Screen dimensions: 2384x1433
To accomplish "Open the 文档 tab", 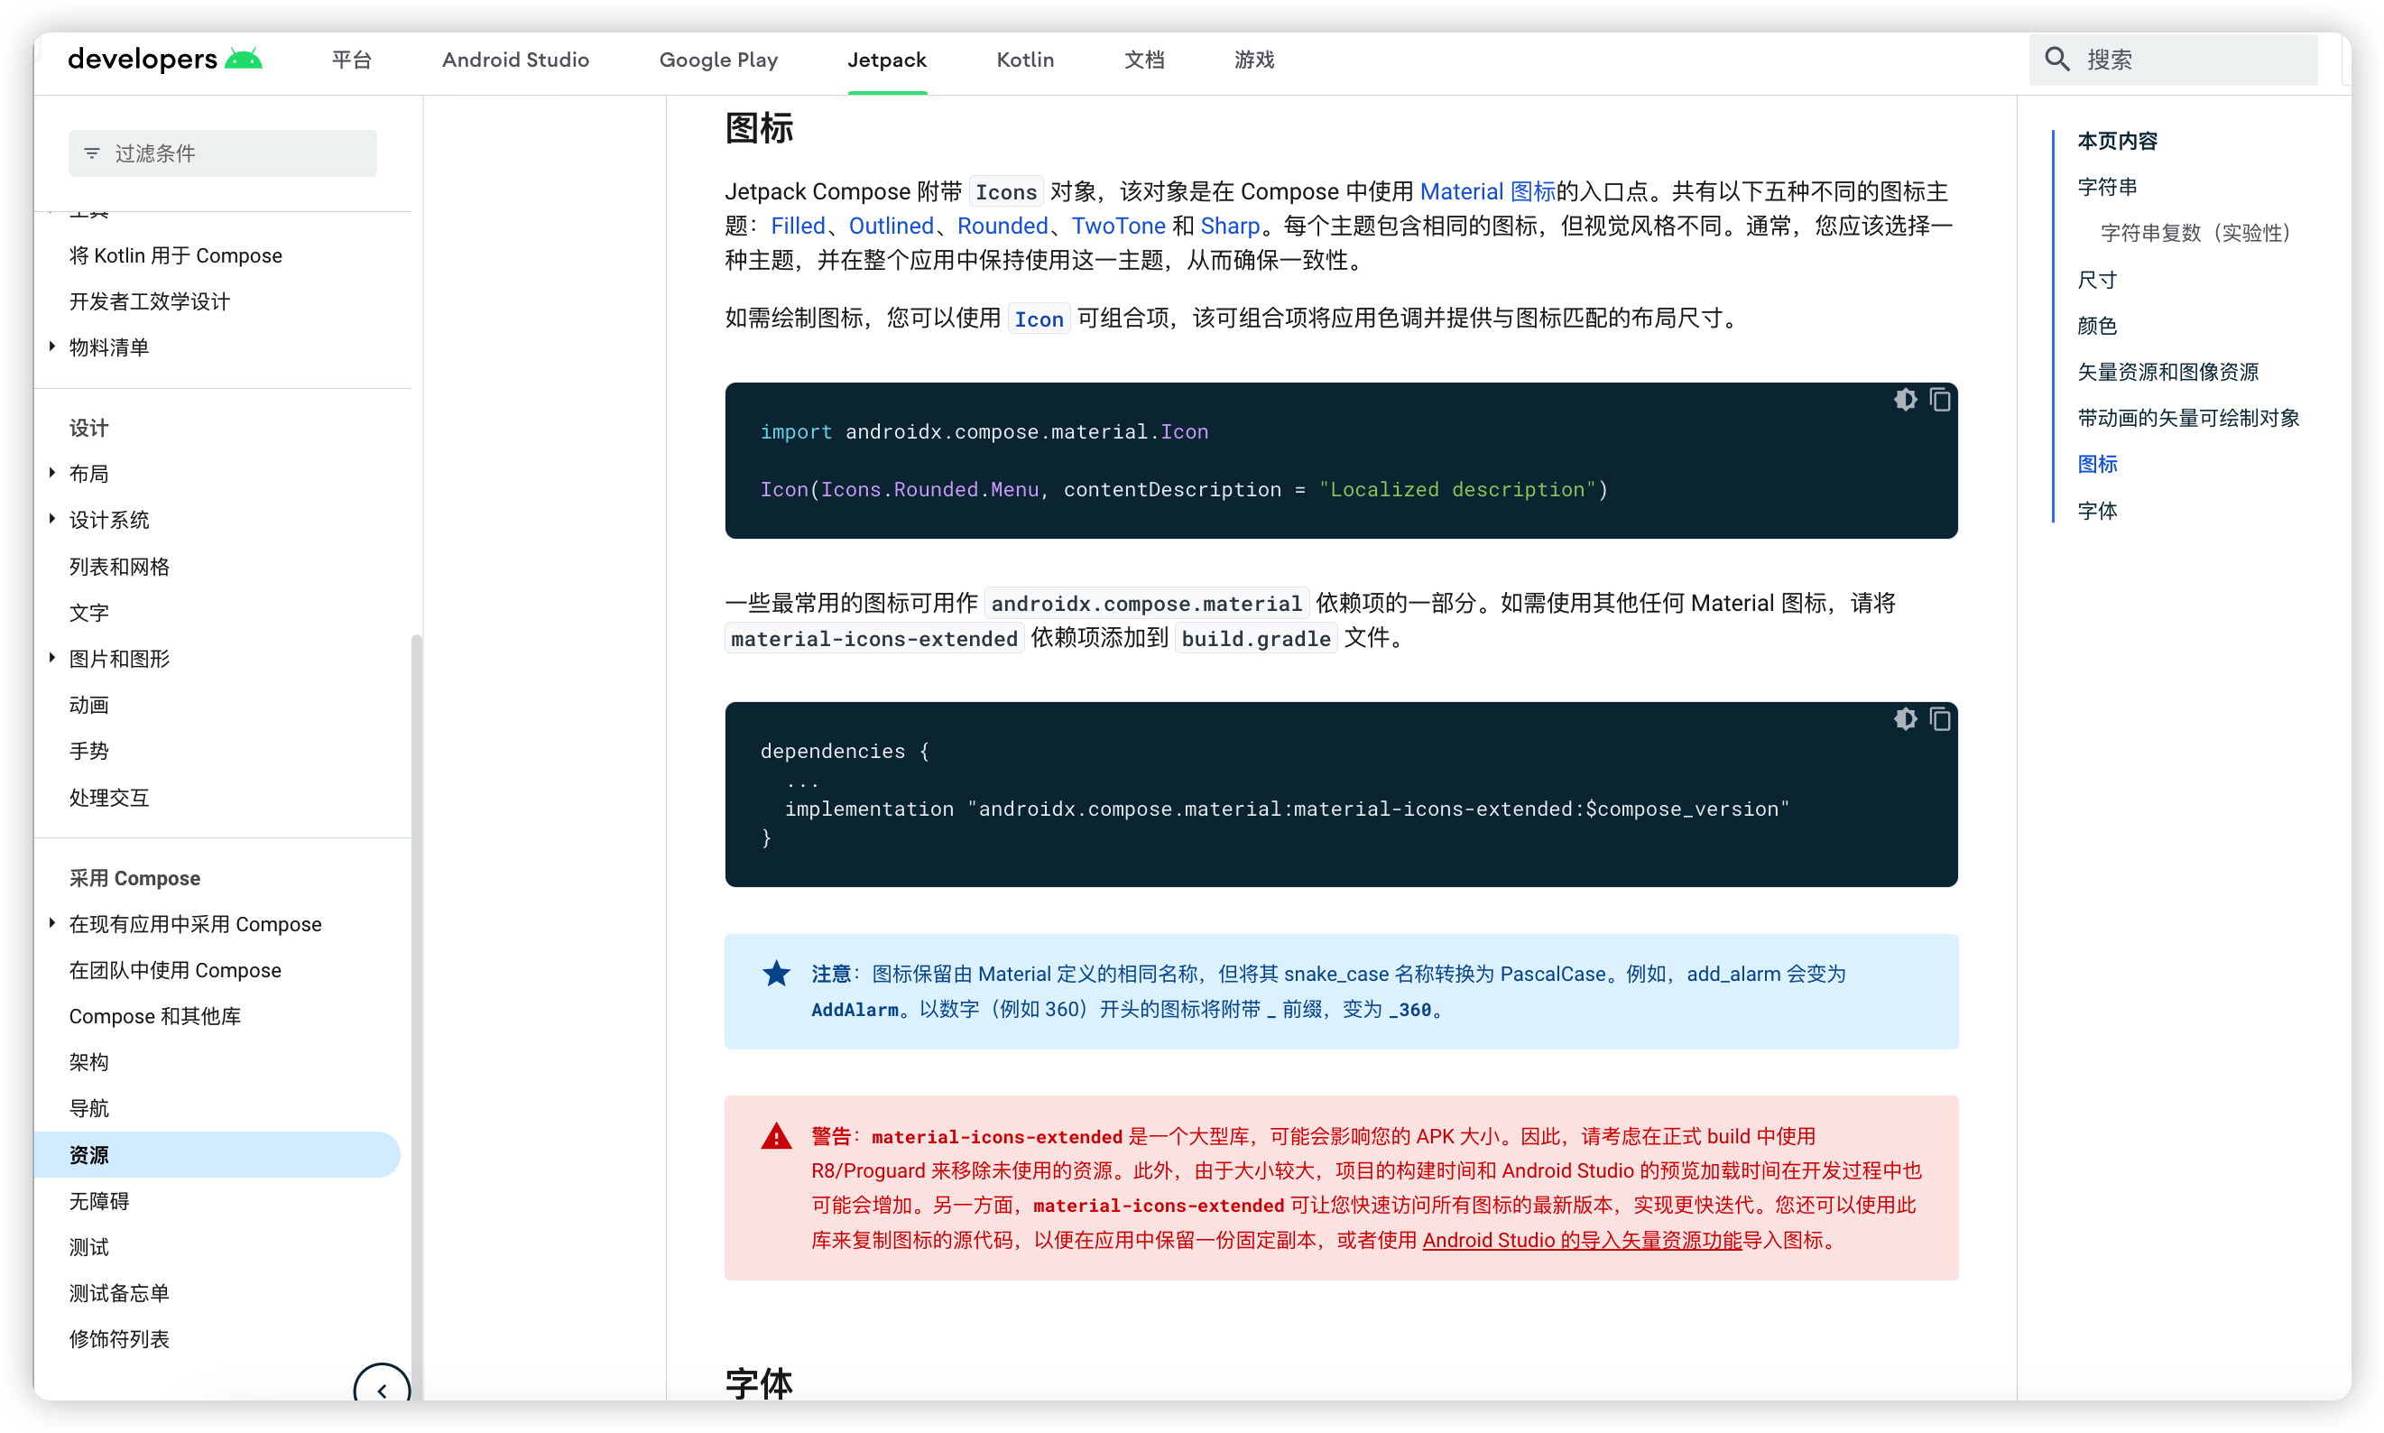I will pos(1144,60).
